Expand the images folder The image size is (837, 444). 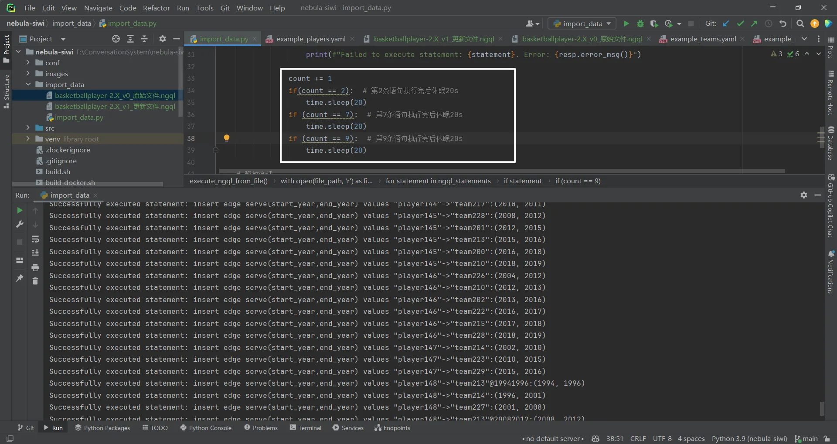coord(28,74)
